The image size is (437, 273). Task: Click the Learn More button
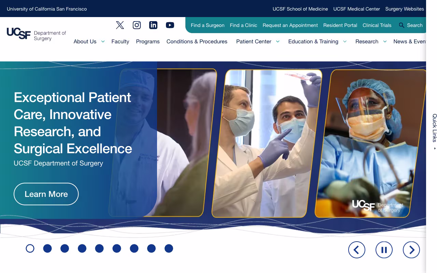point(46,194)
